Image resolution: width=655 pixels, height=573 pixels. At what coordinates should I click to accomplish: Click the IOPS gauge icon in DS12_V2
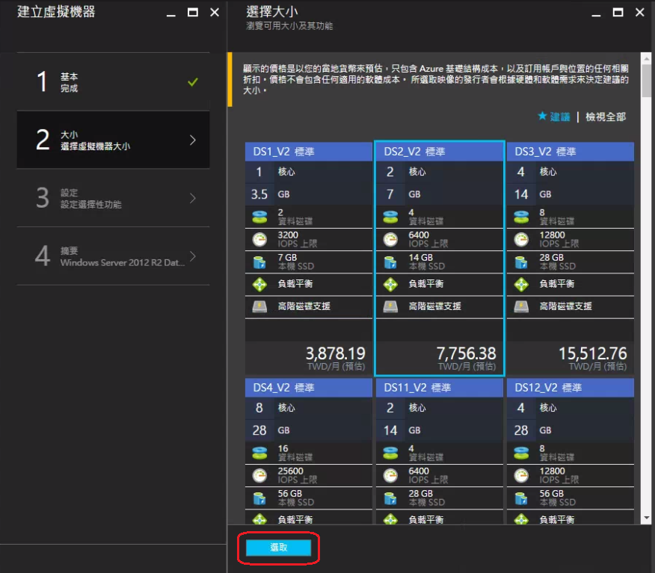(521, 475)
